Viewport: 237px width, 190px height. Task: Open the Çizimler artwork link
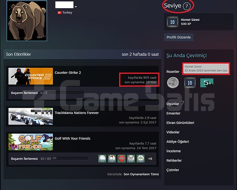pos(172,170)
